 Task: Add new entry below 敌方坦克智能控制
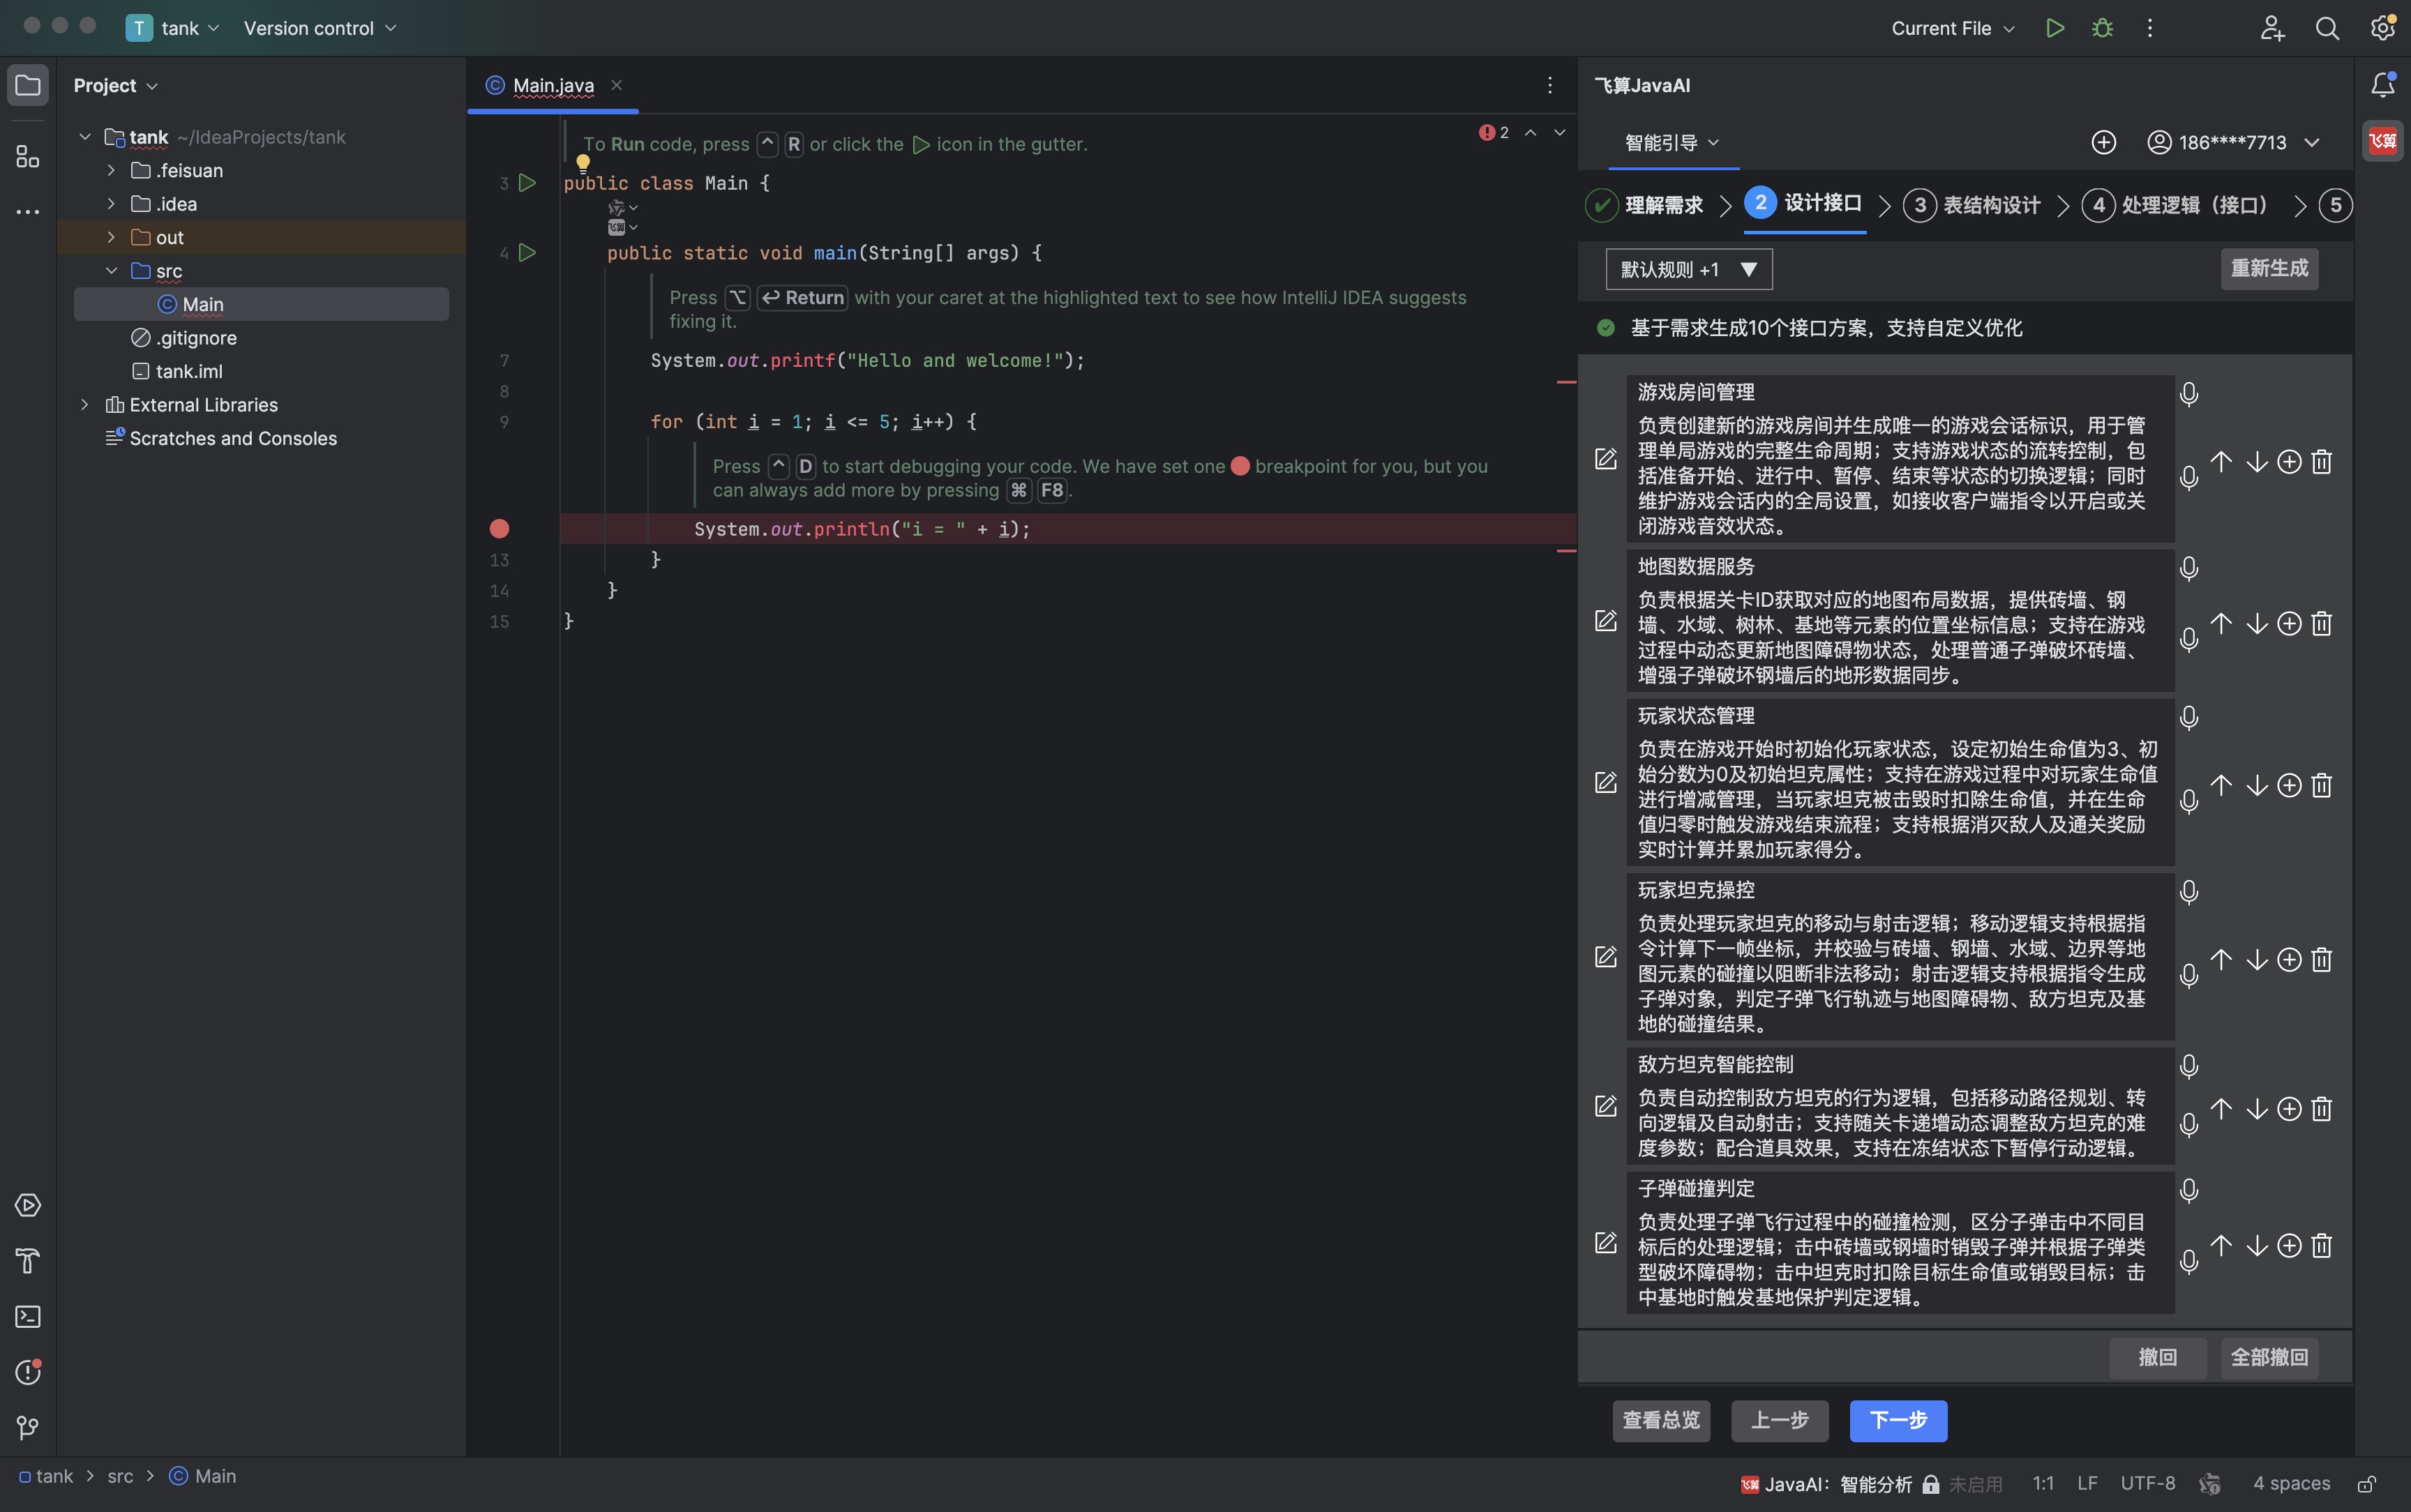(2289, 1109)
